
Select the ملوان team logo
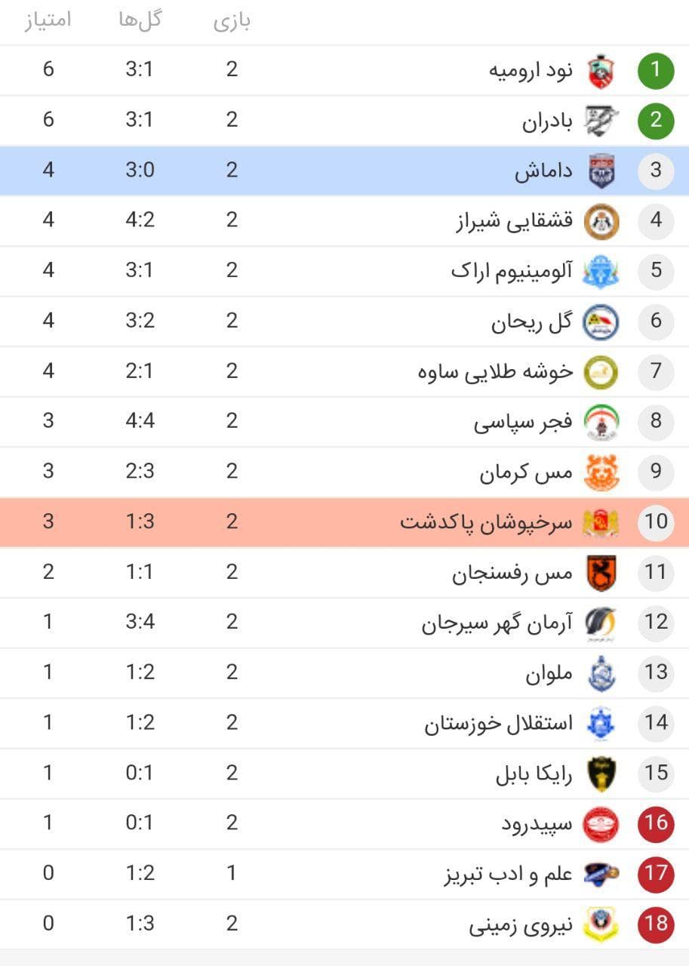[601, 672]
